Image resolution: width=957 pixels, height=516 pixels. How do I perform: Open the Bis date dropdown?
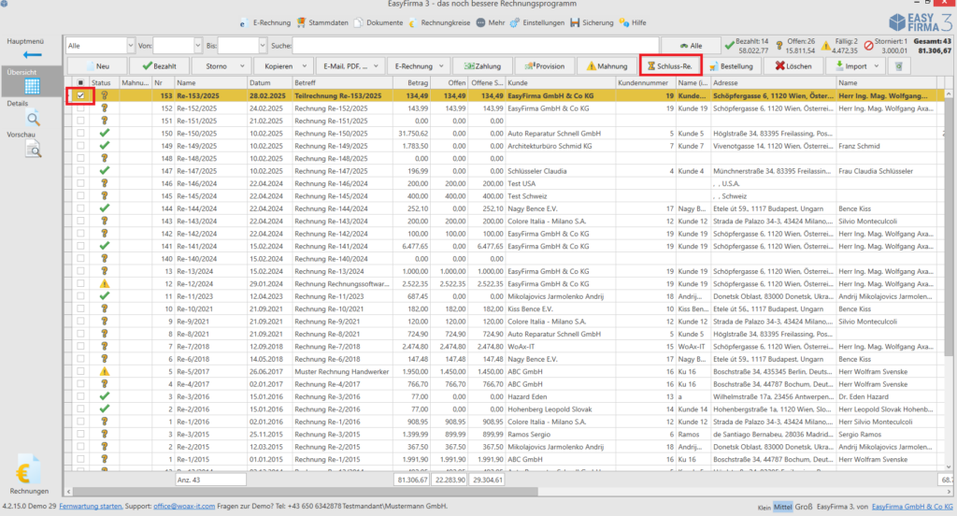tap(263, 46)
